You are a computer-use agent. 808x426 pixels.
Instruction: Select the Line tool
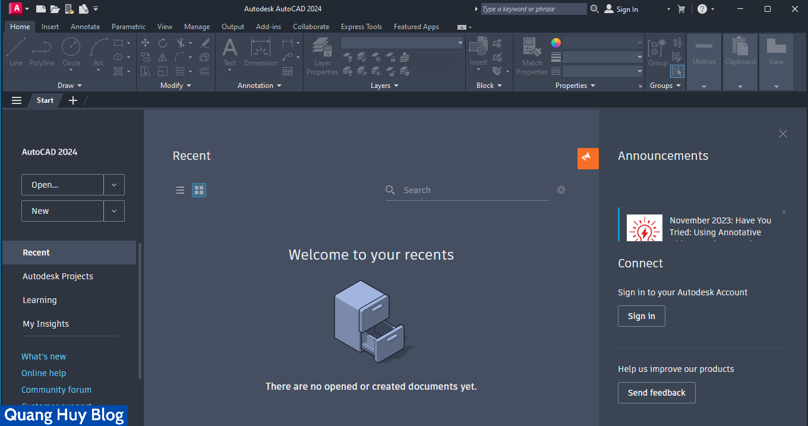pos(16,53)
